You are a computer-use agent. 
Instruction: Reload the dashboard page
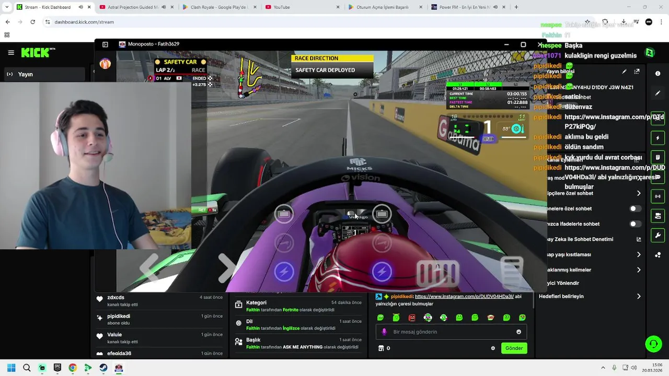(x=32, y=22)
